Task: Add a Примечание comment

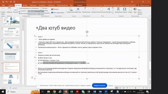Action: tap(86, 10)
